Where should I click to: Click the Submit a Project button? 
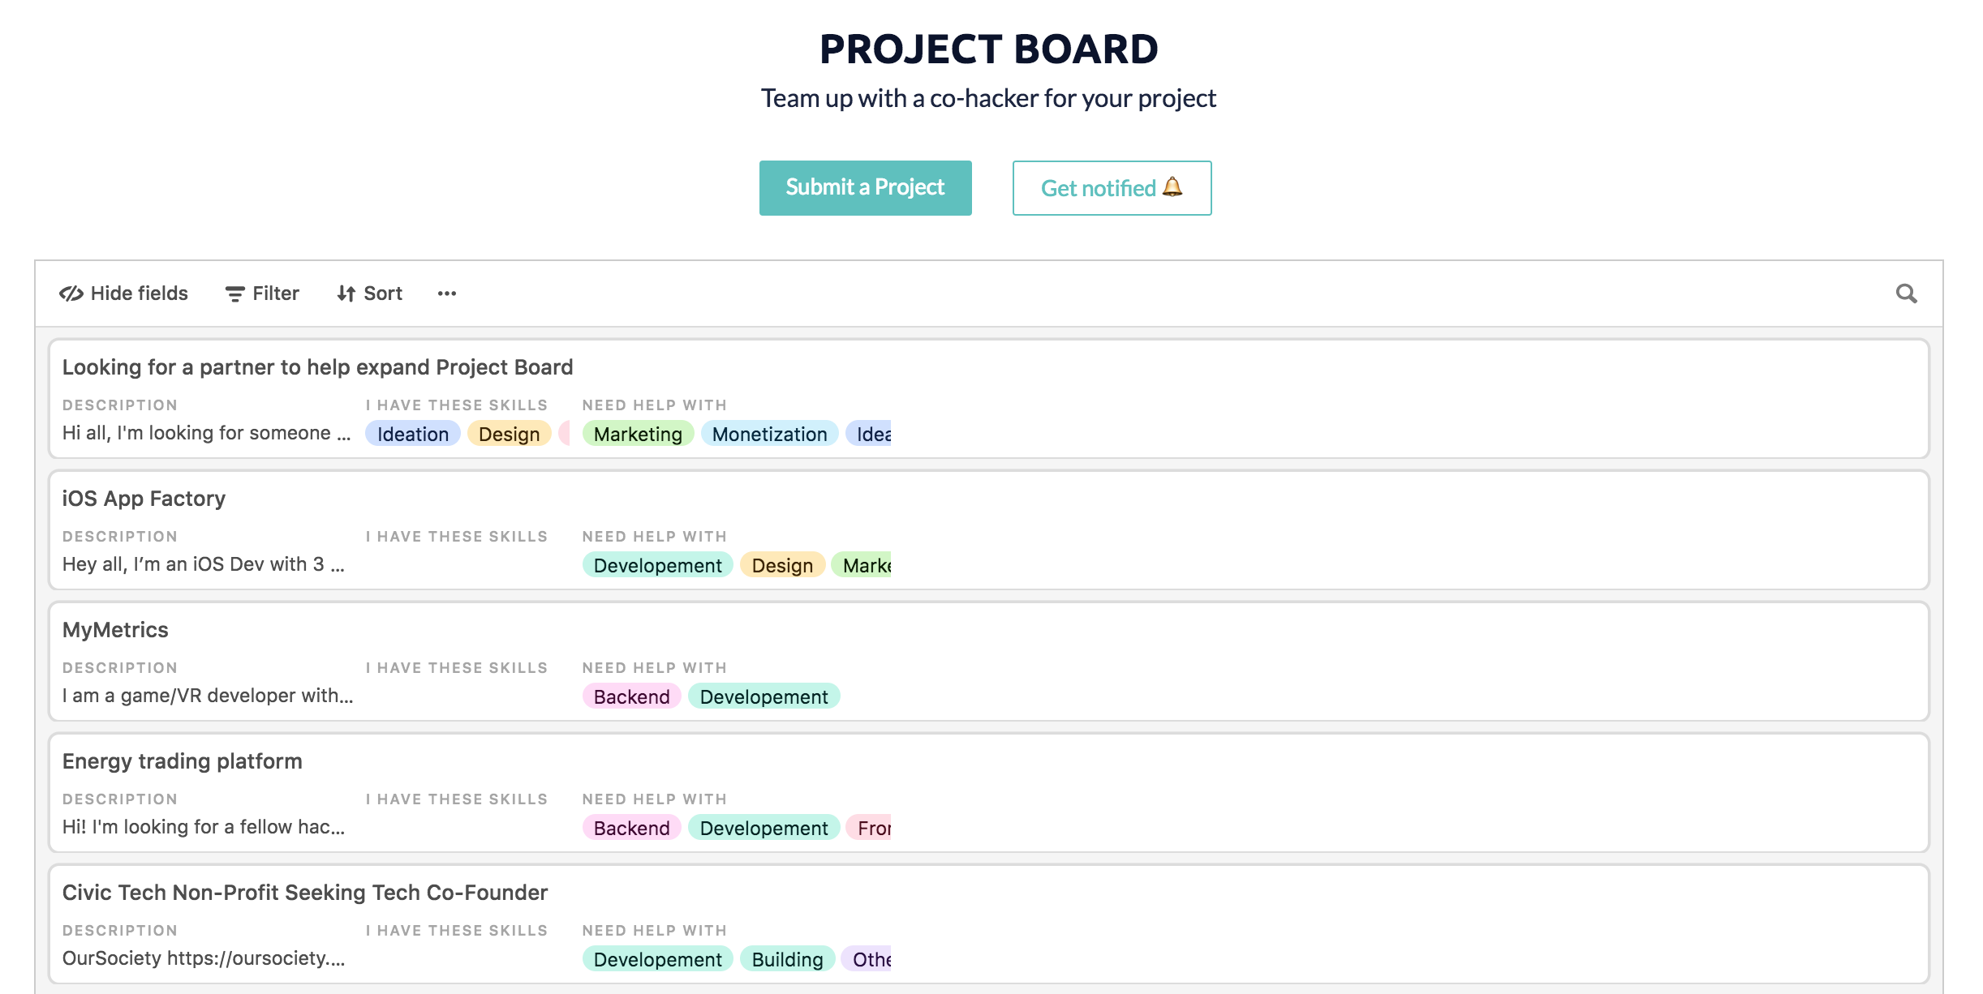[x=864, y=187]
